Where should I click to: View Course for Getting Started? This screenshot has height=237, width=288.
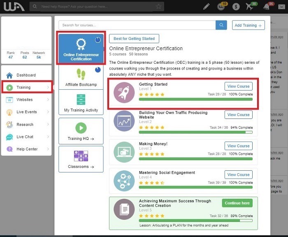pyautogui.click(x=238, y=86)
